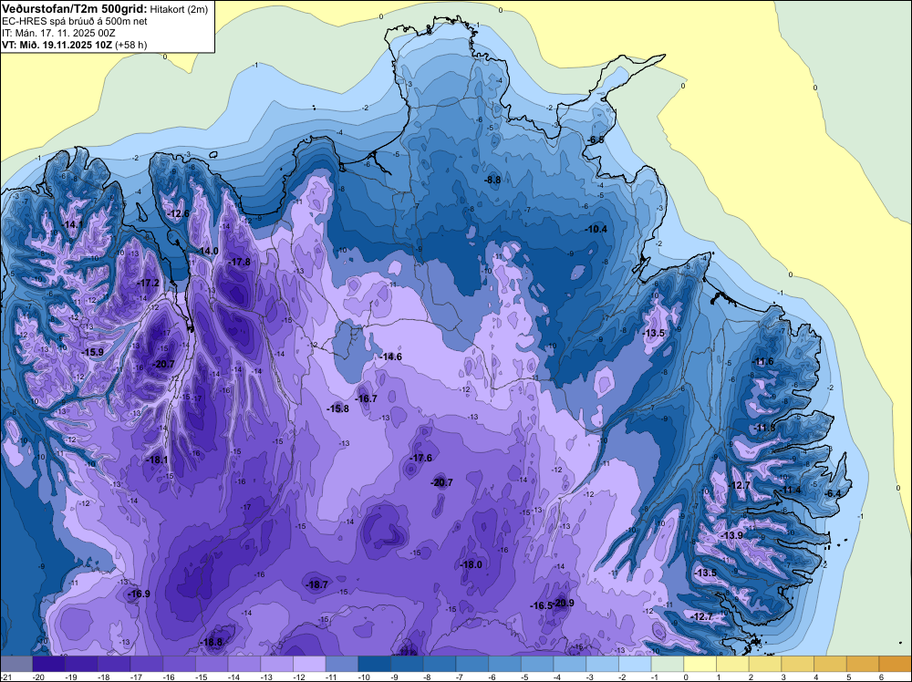Select the legend swatch between -20 and -19
The image size is (912, 682).
(49, 664)
